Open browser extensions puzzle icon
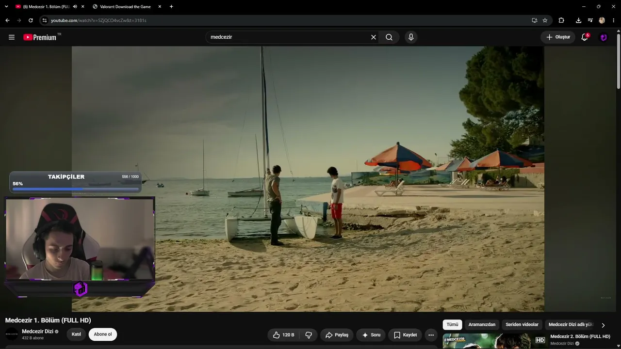The image size is (621, 349). 561,20
